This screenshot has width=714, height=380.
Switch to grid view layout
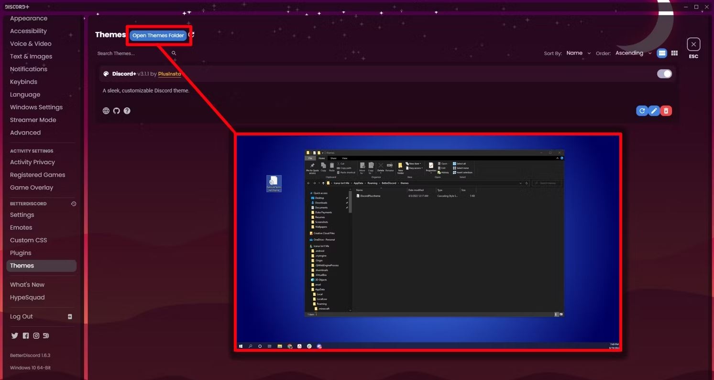[674, 53]
